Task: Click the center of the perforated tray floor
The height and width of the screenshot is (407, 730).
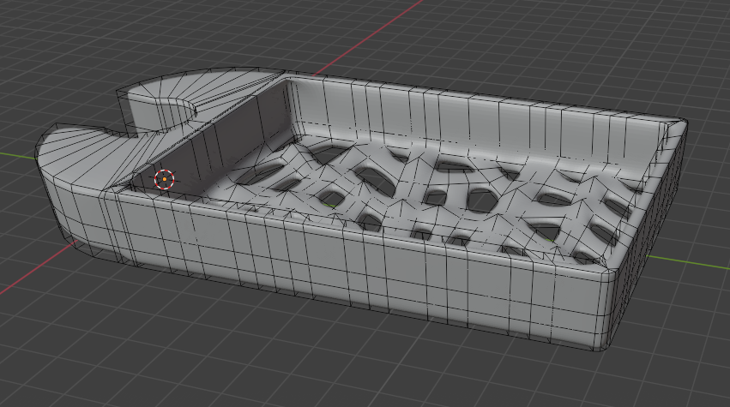Action: [x=429, y=193]
